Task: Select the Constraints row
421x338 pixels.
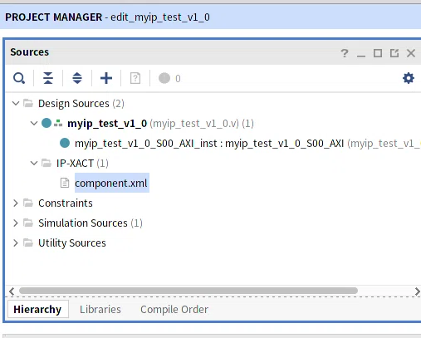Action: [x=66, y=203]
